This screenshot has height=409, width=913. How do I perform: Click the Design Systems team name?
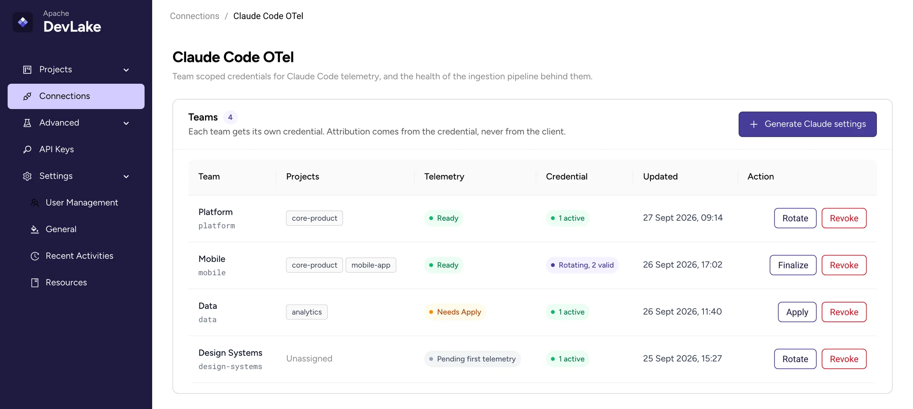230,353
